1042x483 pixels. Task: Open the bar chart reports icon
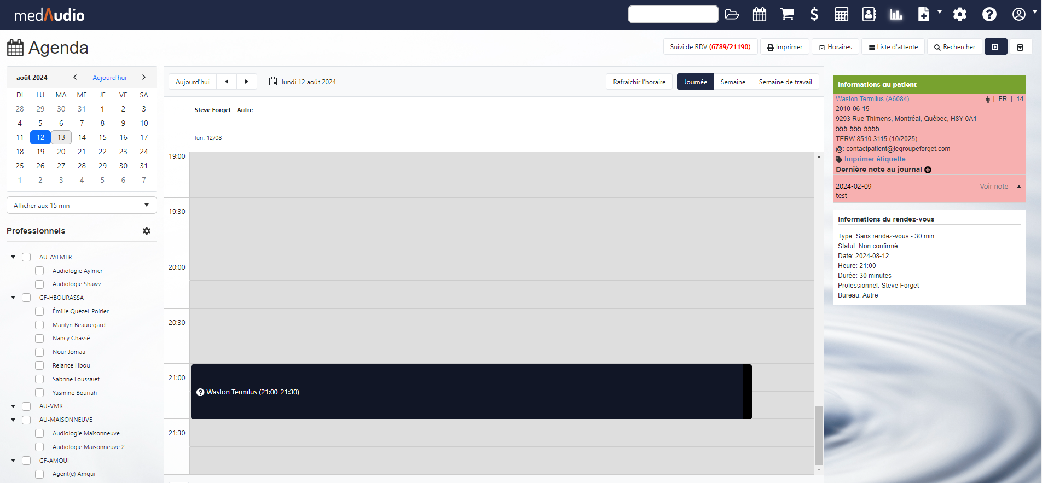pyautogui.click(x=896, y=14)
